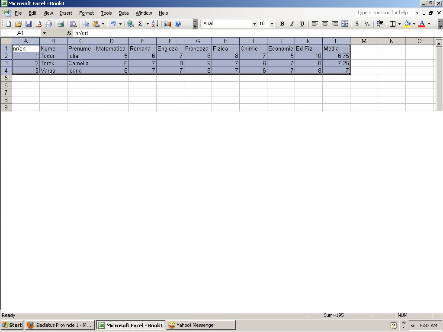Viewport: 443px width, 332px height.
Task: Toggle Underline formatting
Action: click(x=302, y=24)
